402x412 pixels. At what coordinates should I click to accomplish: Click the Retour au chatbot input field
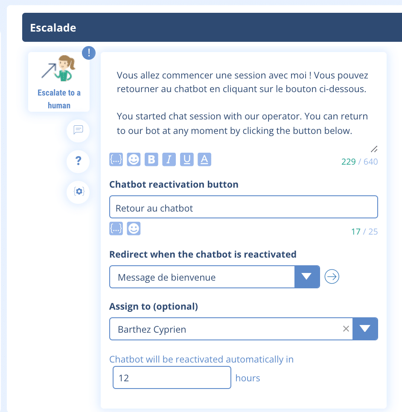click(243, 208)
